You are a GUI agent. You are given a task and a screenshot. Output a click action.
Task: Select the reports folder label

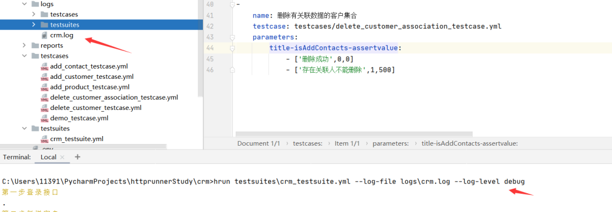(52, 45)
